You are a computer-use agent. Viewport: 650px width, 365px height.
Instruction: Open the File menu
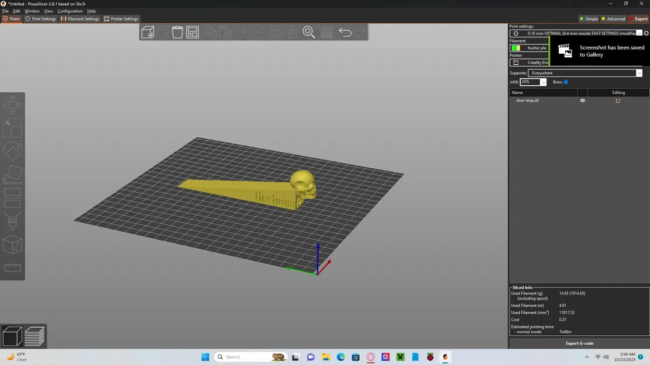click(5, 11)
